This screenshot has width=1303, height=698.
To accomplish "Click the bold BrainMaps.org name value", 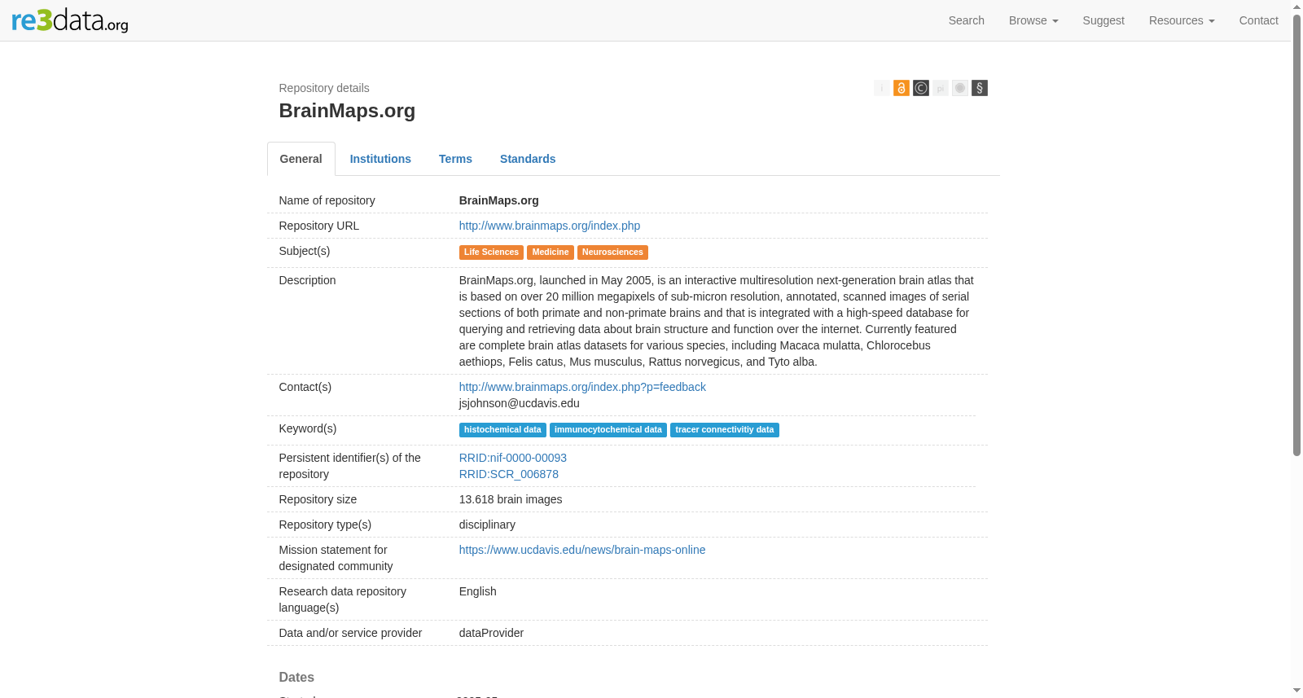I will coord(499,200).
